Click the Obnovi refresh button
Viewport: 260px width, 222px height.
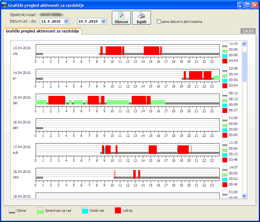pos(121,18)
